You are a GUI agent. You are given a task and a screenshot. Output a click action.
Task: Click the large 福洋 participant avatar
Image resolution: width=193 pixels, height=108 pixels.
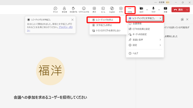pos(50,71)
